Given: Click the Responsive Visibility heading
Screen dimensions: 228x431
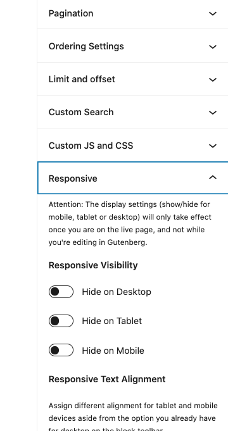Looking at the screenshot, I should click(x=93, y=266).
